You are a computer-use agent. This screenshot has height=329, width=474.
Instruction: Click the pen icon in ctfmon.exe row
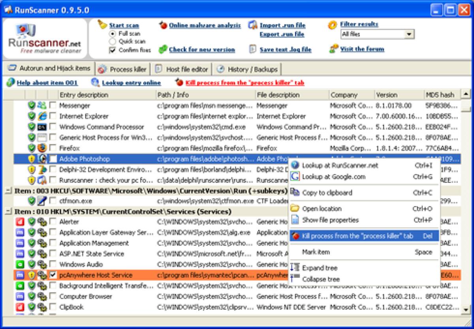pyautogui.click(x=42, y=201)
